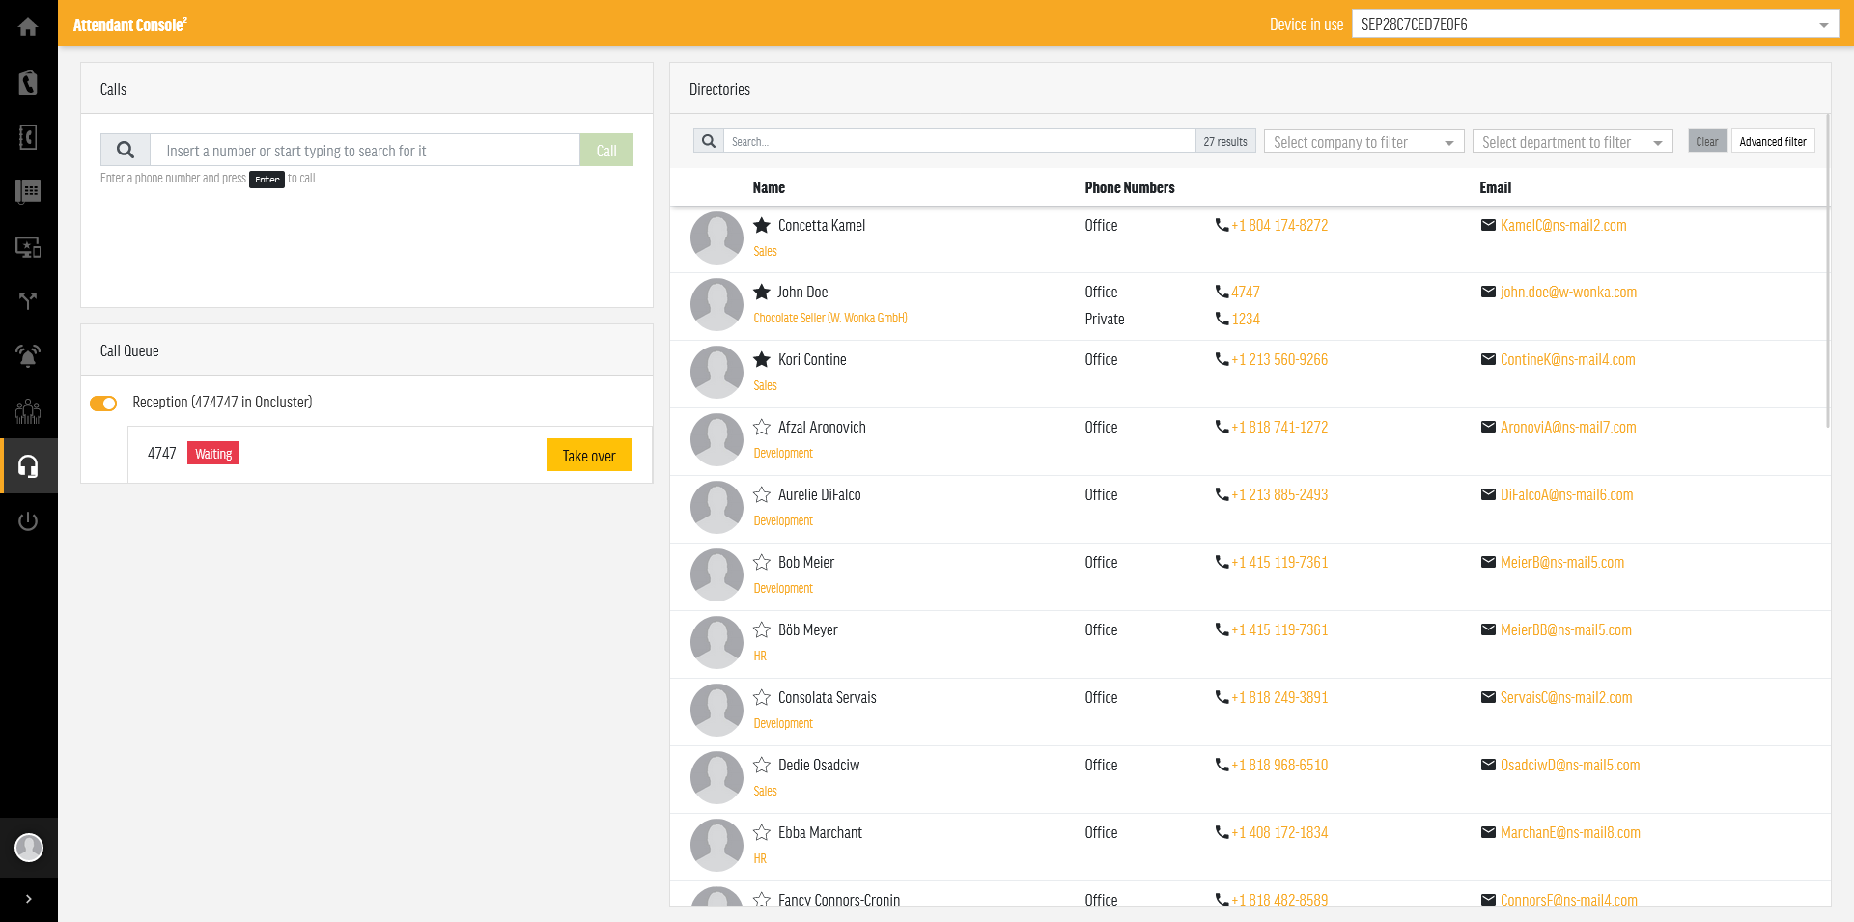Favorite Aurelie DiFalco with star
The height and width of the screenshot is (922, 1854).
762,494
